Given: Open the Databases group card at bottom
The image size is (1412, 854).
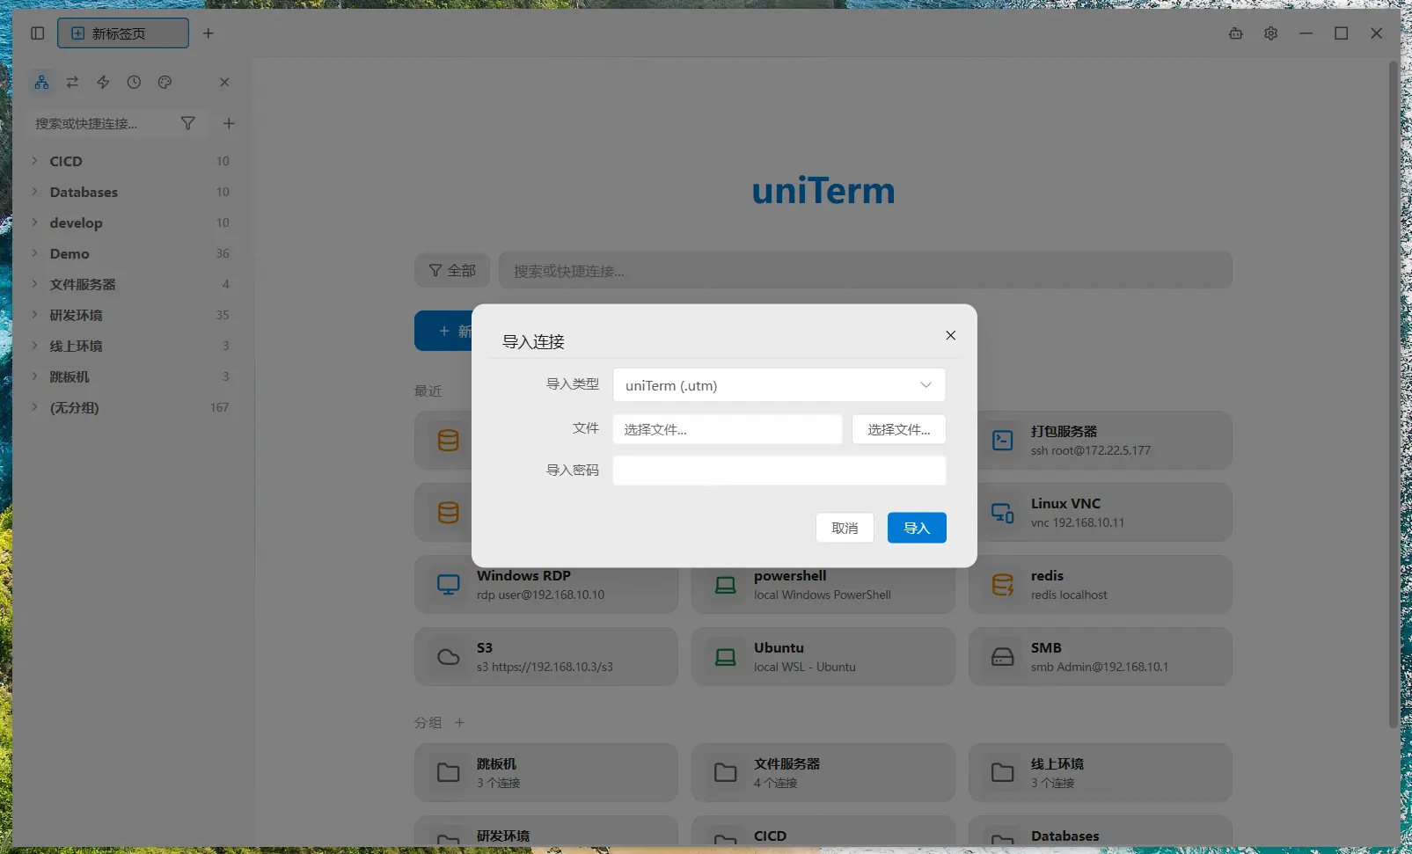Looking at the screenshot, I should (1101, 832).
